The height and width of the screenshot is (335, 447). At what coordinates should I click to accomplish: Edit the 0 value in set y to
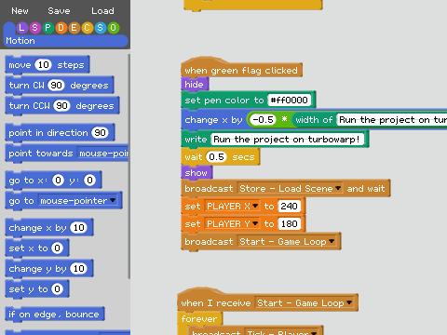(57, 289)
